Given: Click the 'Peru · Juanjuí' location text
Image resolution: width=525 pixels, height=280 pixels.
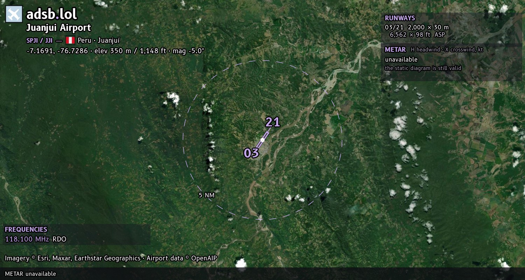Looking at the screenshot, I should tap(99, 40).
